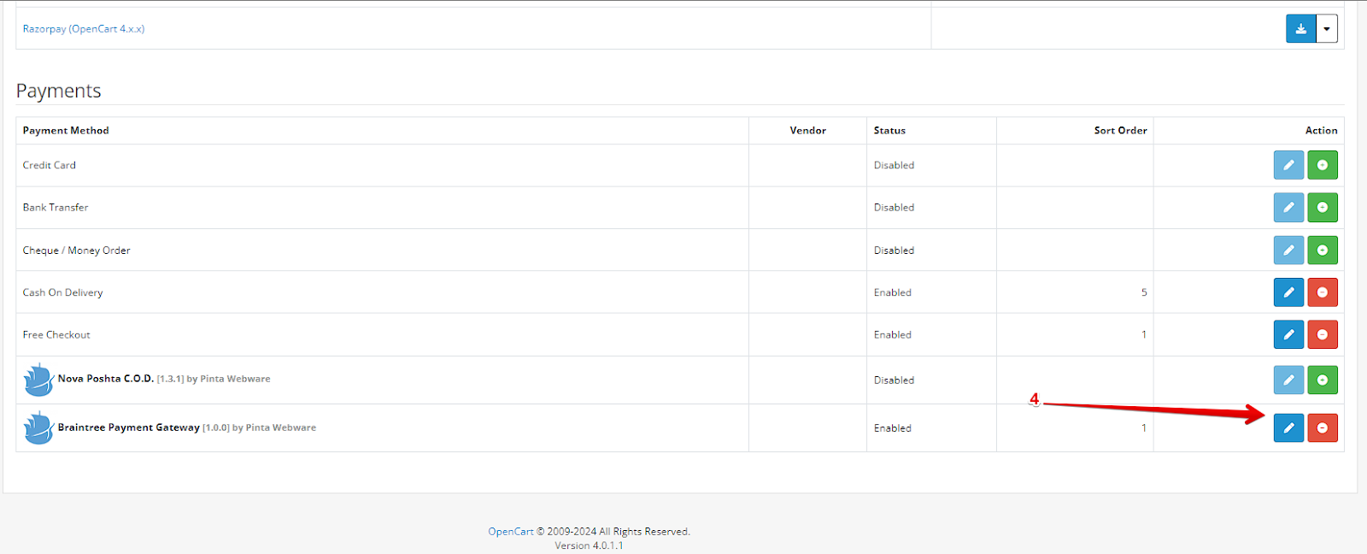1367x554 pixels.
Task: Select the Braintree Payment Gateway name
Action: point(129,427)
